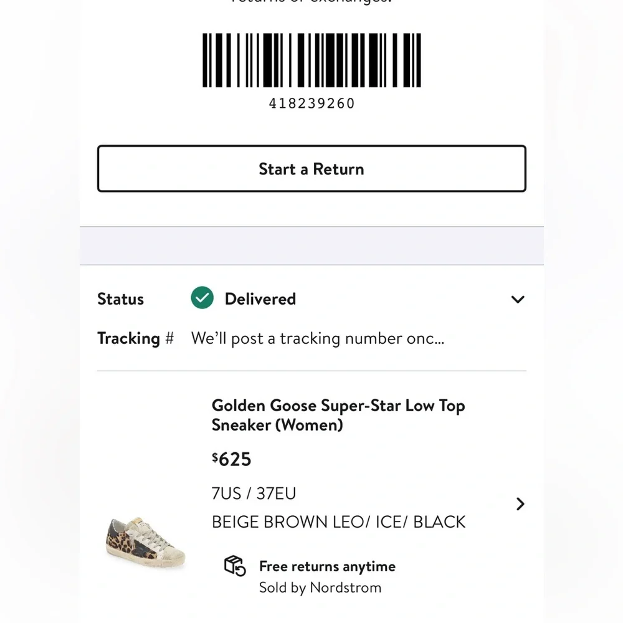Select the barcode number 418239260
The image size is (623, 623).
pyautogui.click(x=311, y=103)
